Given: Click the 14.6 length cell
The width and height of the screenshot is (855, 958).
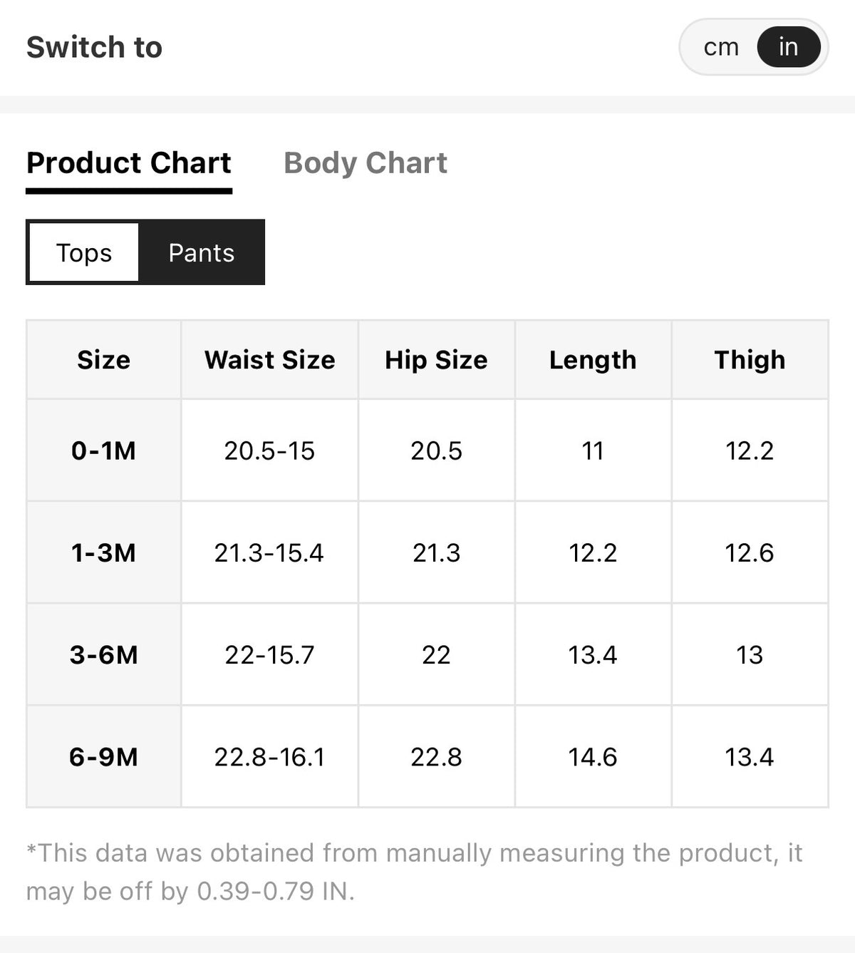Looking at the screenshot, I should [593, 756].
